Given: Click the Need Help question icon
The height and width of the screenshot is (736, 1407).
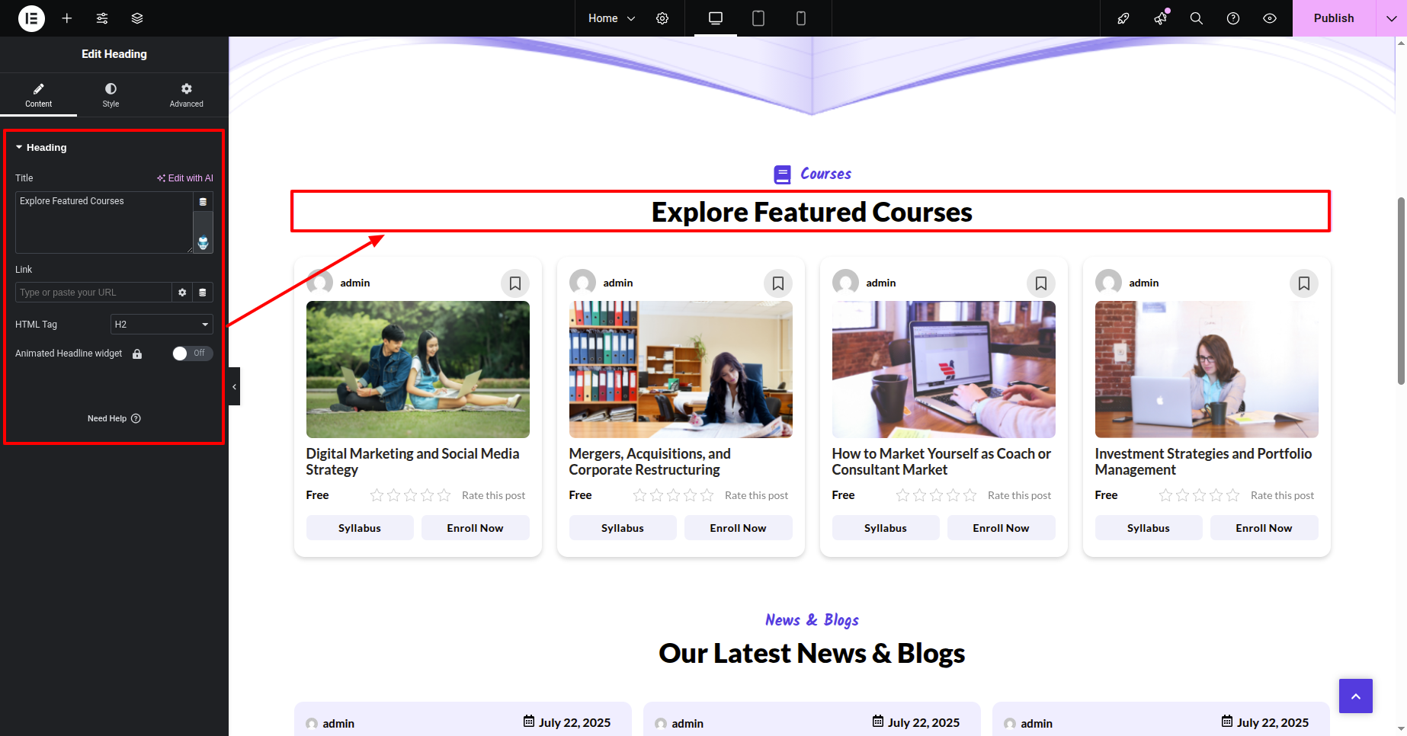Looking at the screenshot, I should pyautogui.click(x=136, y=418).
